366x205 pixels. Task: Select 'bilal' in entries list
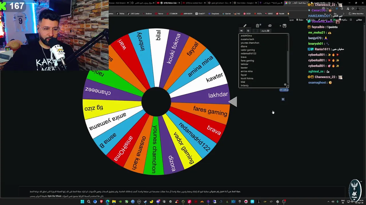[243, 82]
